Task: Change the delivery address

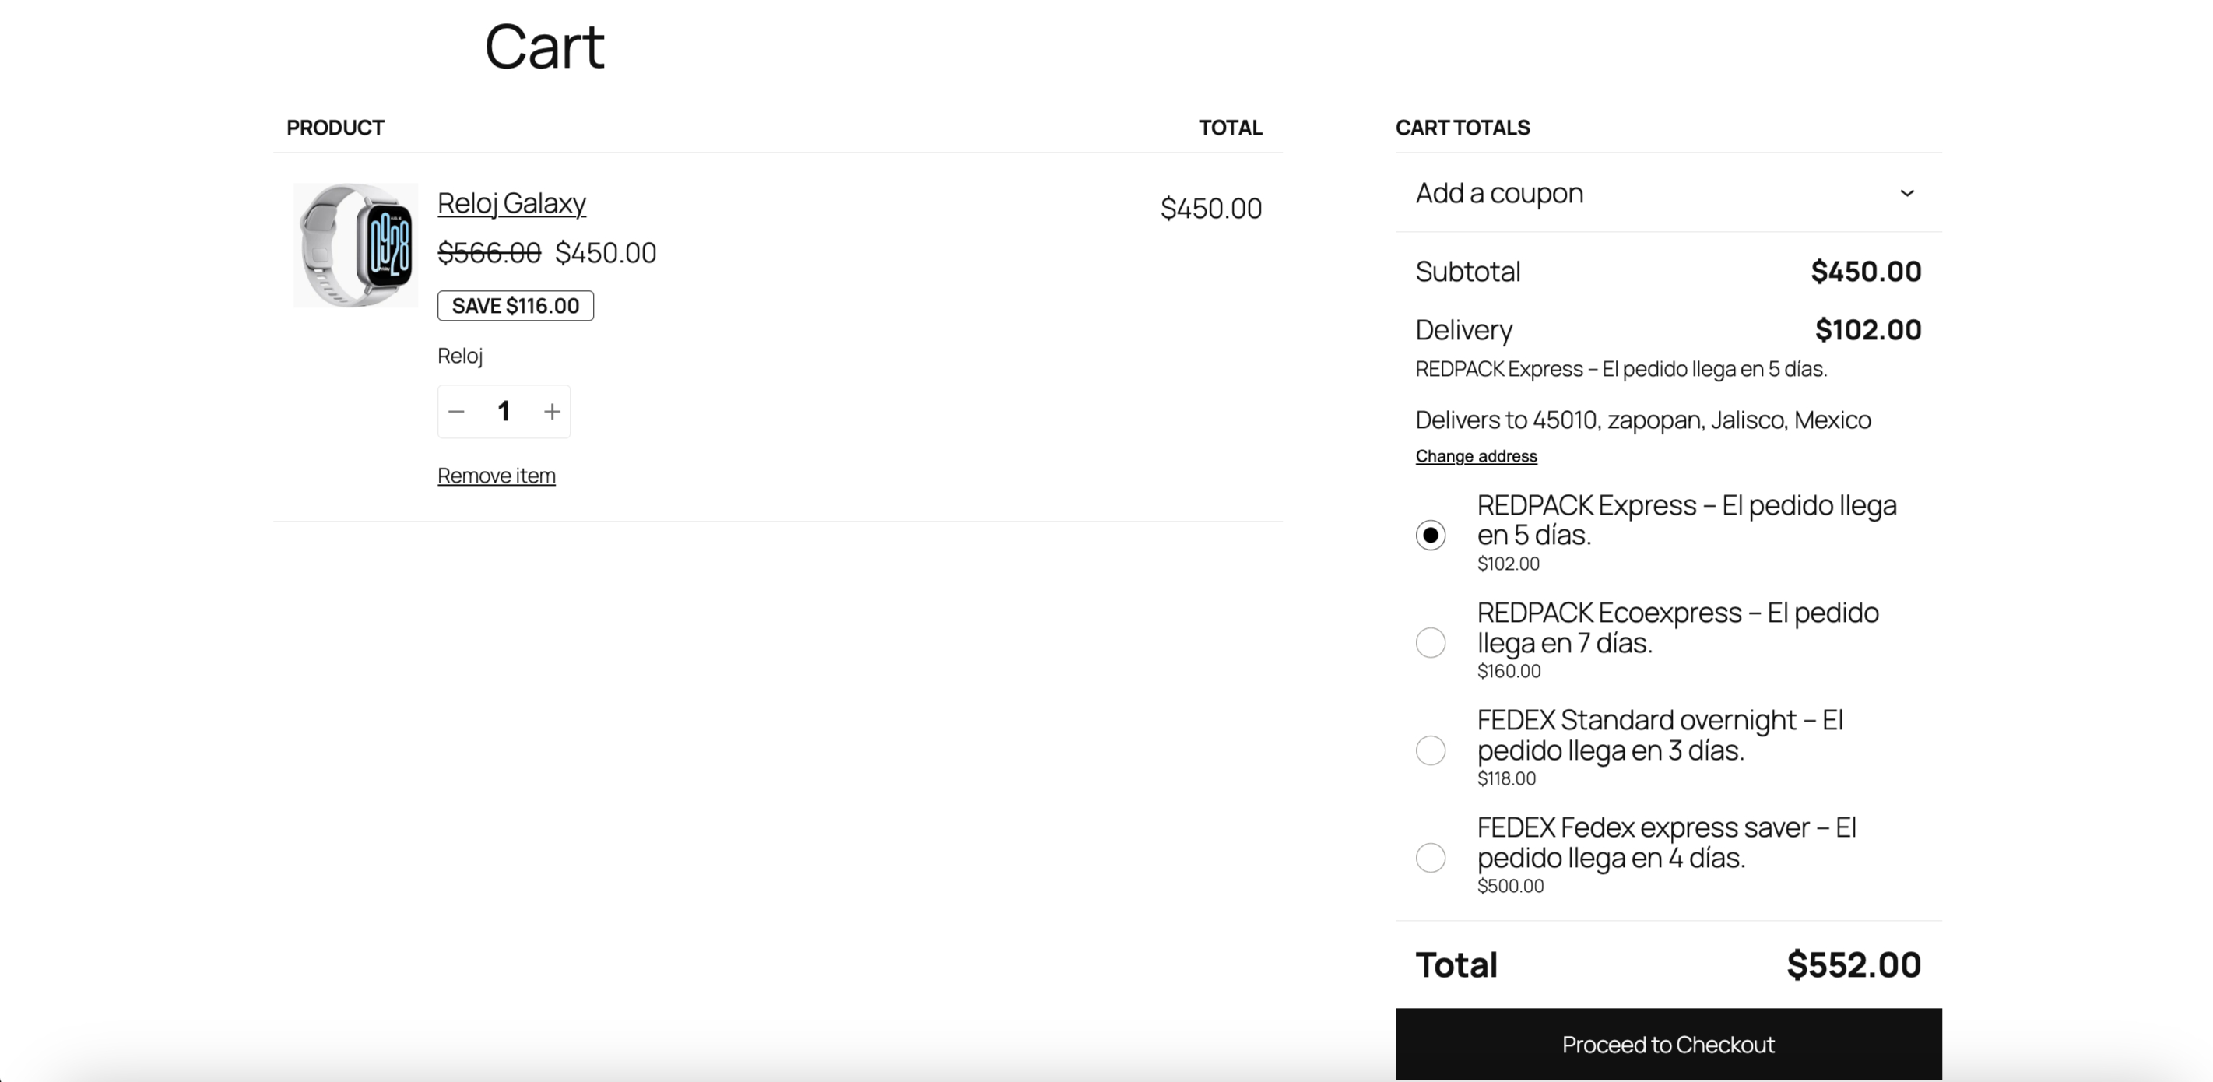Action: point(1476,456)
